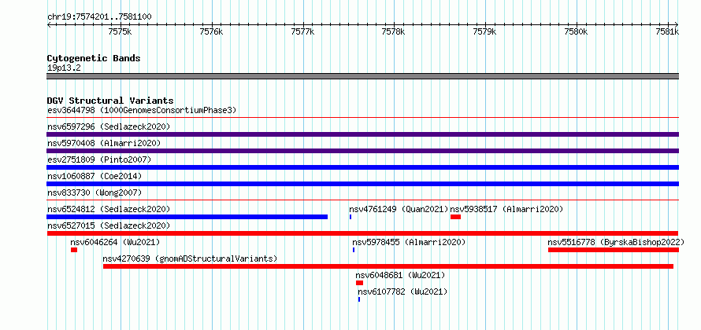
Task: Open the nsv6597296 (Sedlazeck2020) label
Action: coord(109,126)
